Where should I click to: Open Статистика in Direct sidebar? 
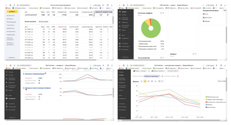pos(10,25)
